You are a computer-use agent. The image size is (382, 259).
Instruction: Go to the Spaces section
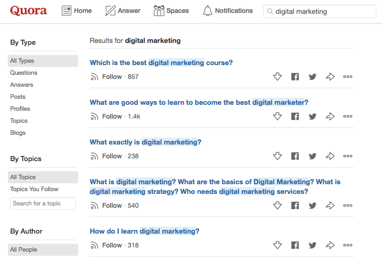click(x=171, y=11)
